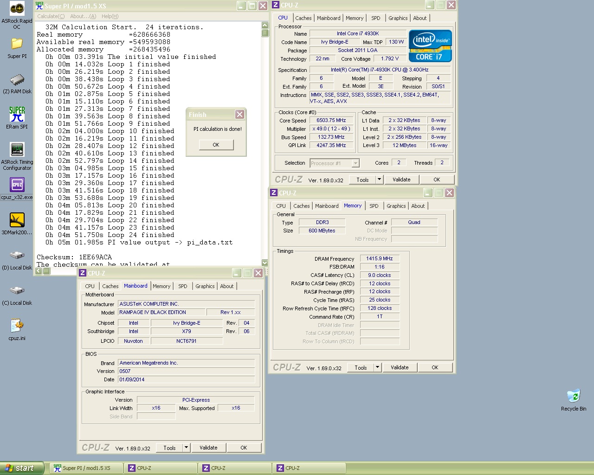Click Tools button in top CPU-Z window
Screen dimensions: 594x475
[363, 180]
